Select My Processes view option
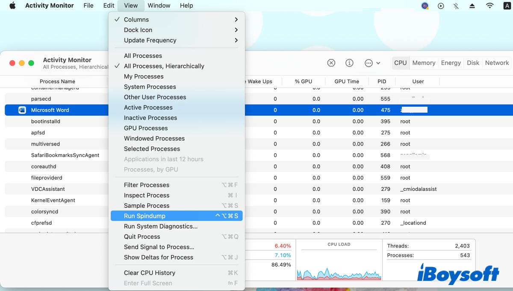 tap(144, 76)
